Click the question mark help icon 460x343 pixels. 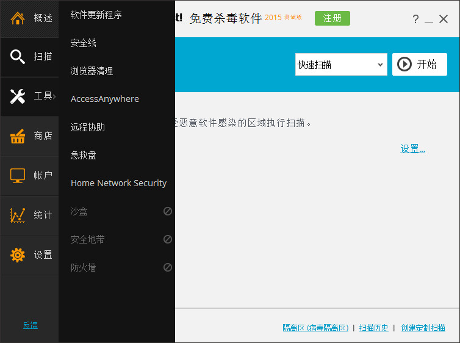coord(415,19)
